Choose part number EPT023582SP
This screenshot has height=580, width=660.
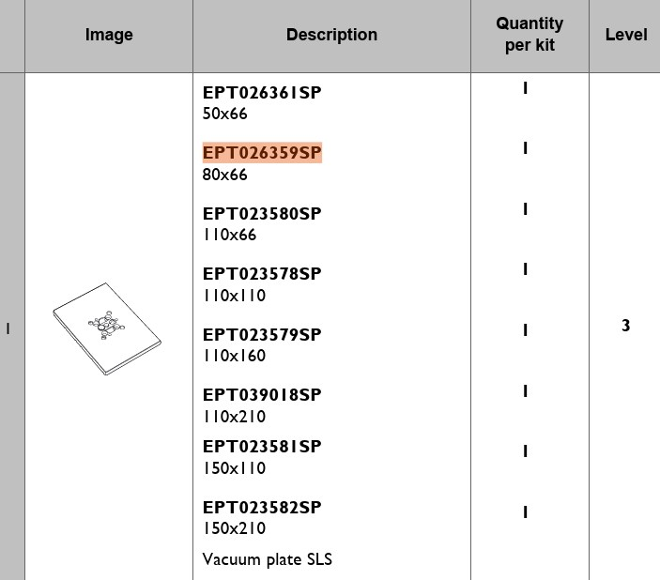click(262, 508)
